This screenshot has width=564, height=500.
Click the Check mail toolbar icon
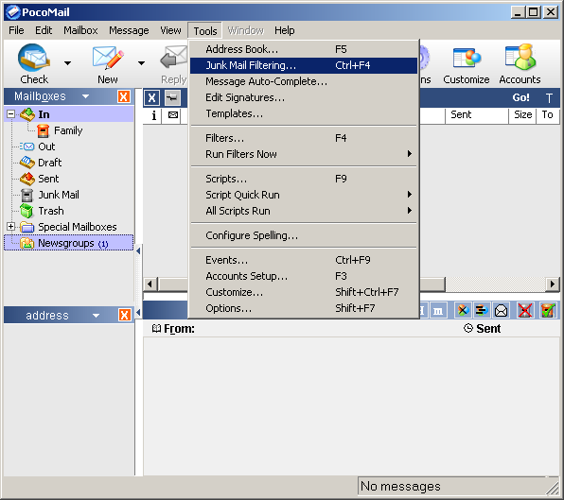pos(34,58)
